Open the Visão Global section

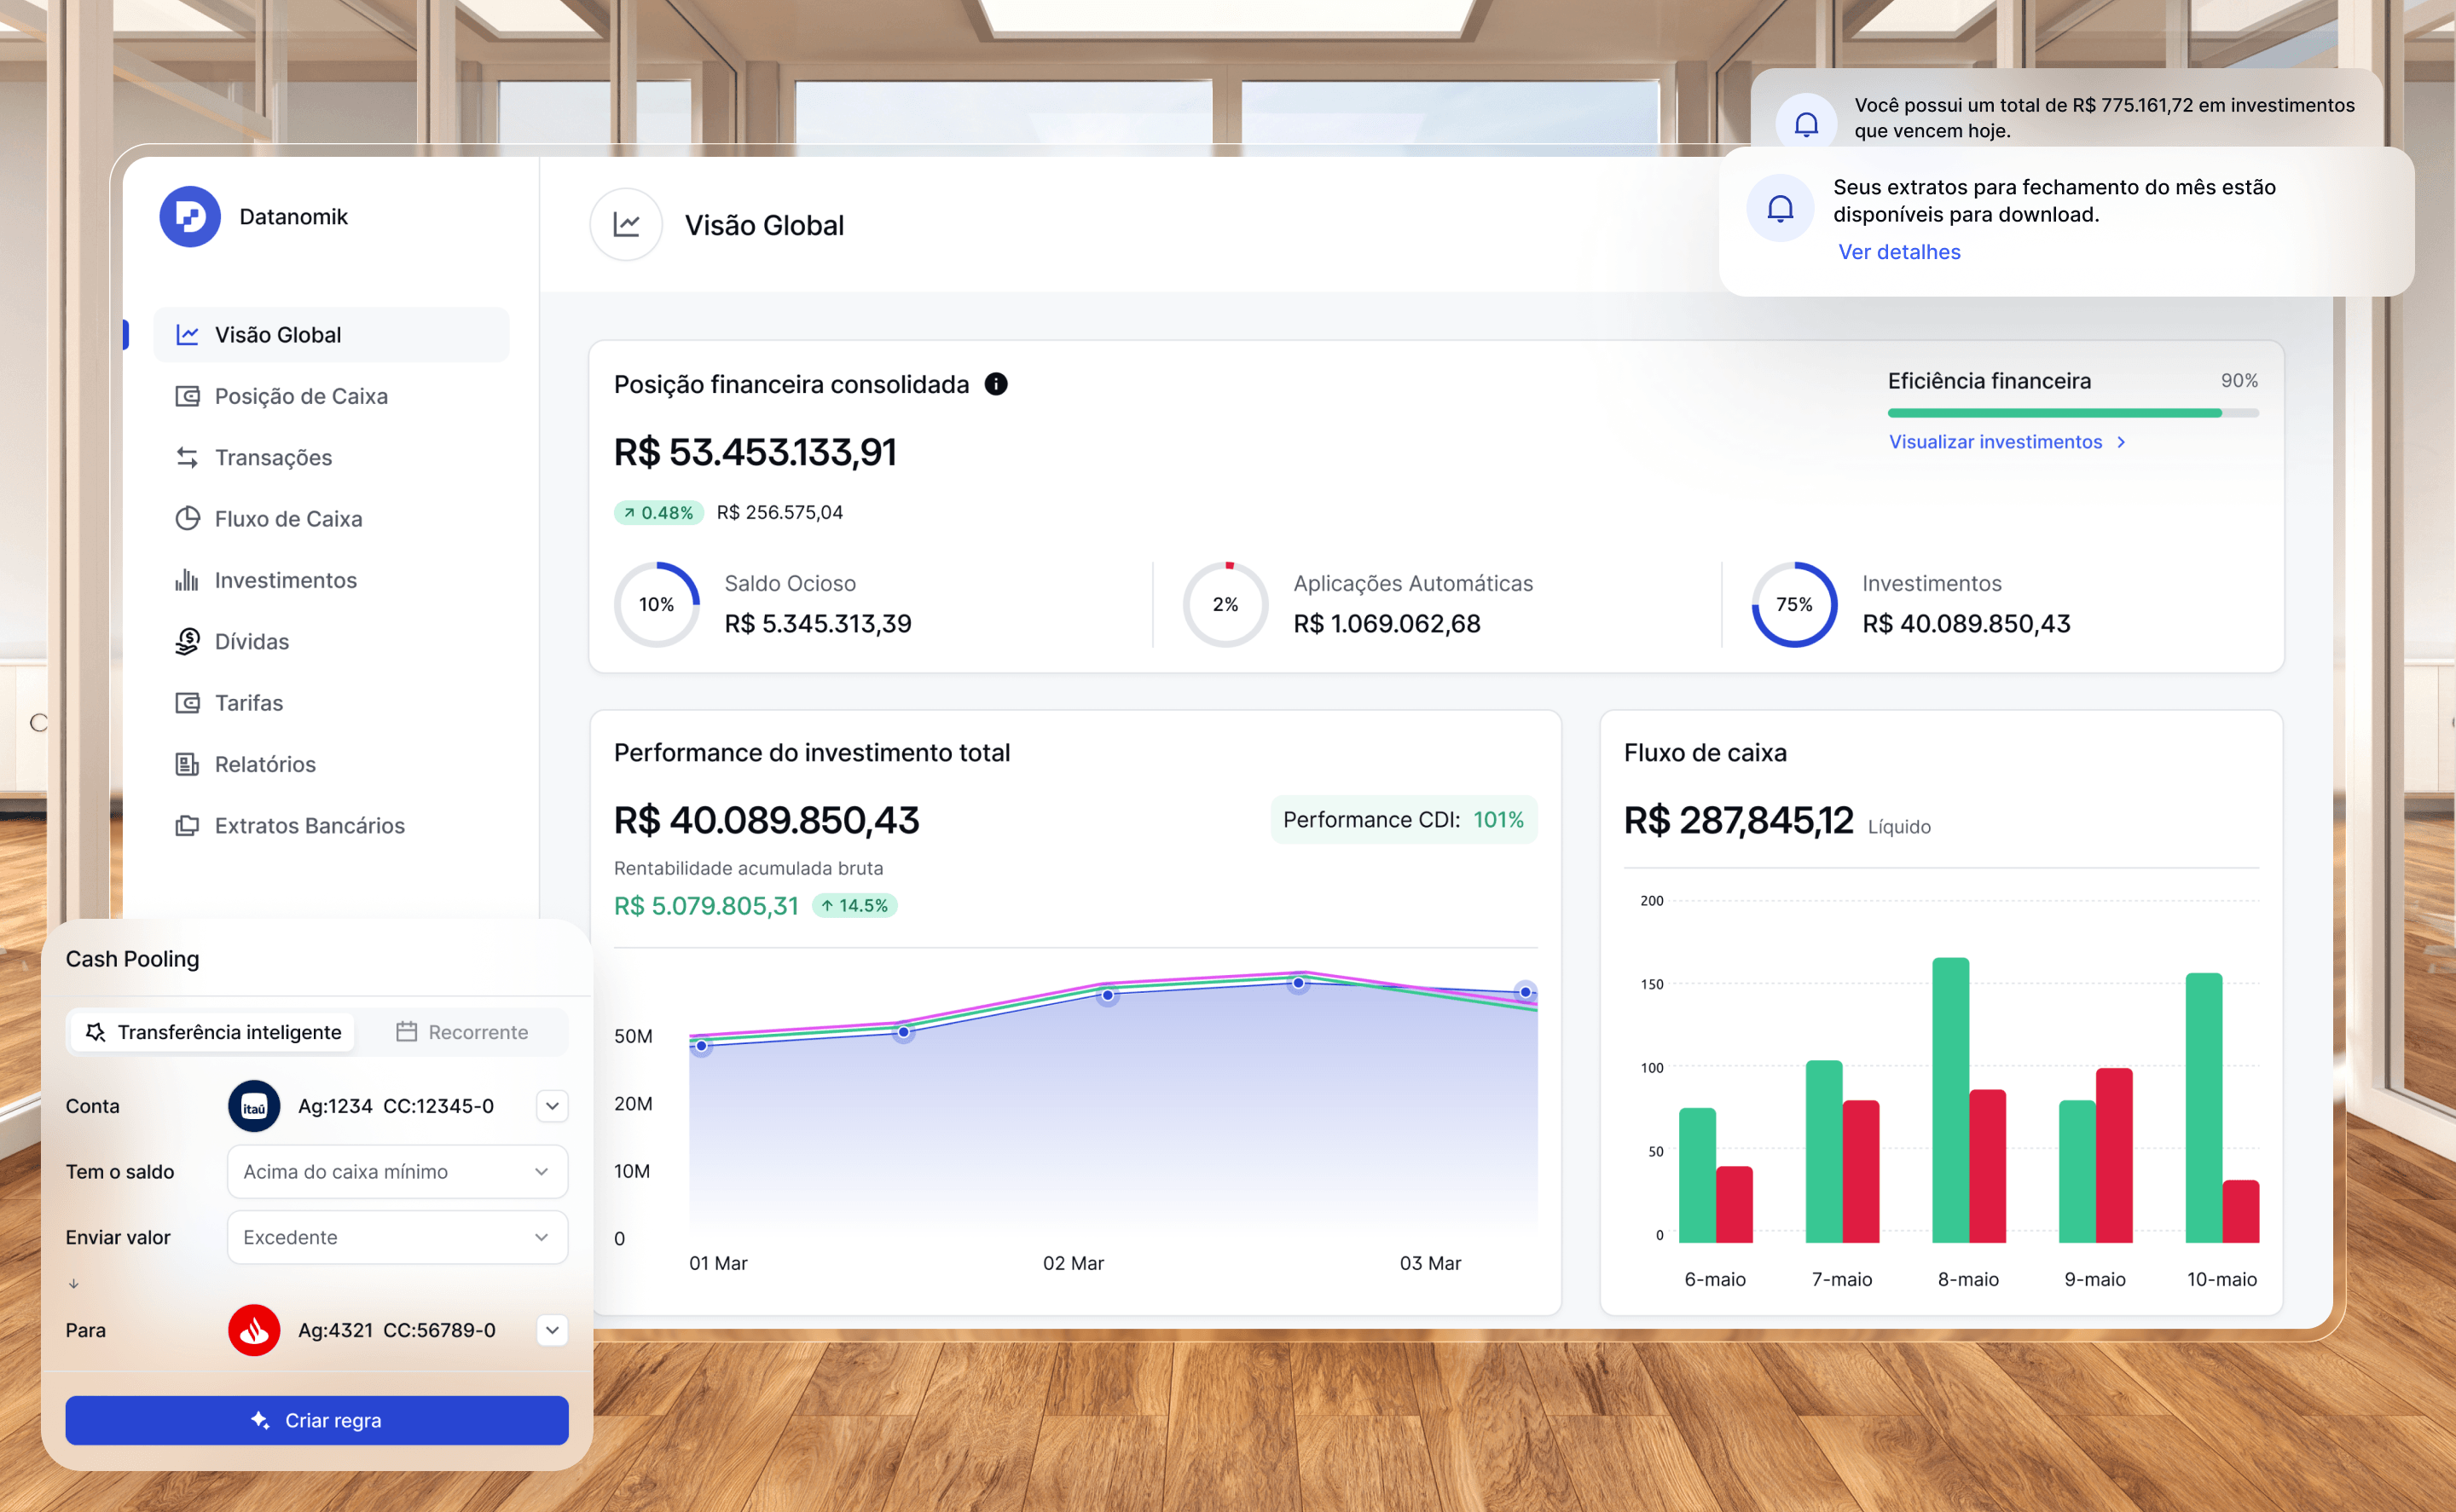coord(277,334)
